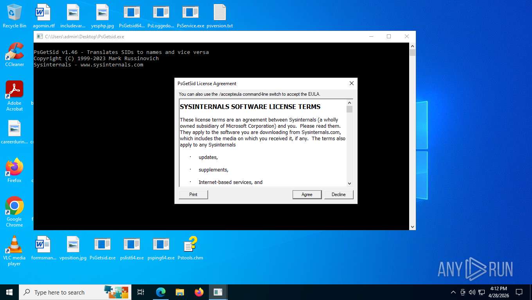Select the psversion.txt file icon
Viewport: 532px width, 300px height.
coord(219,16)
